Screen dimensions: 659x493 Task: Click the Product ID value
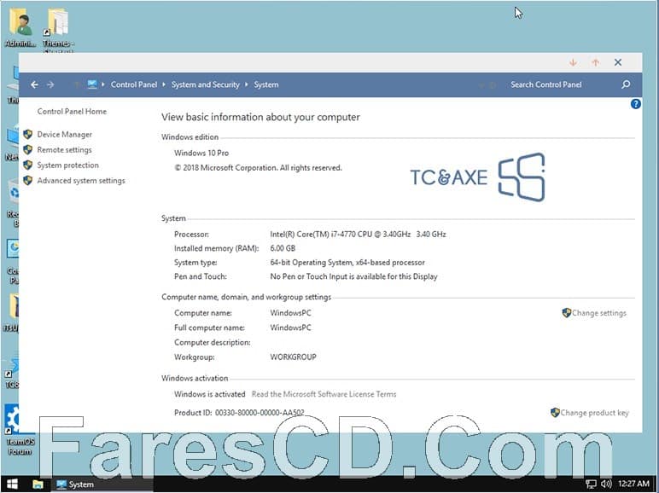click(x=260, y=412)
